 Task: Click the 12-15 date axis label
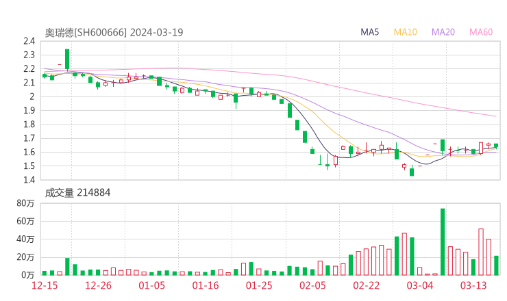(45, 285)
